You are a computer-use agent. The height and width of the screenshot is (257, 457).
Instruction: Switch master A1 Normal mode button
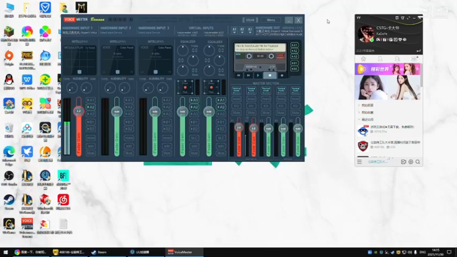point(236,90)
